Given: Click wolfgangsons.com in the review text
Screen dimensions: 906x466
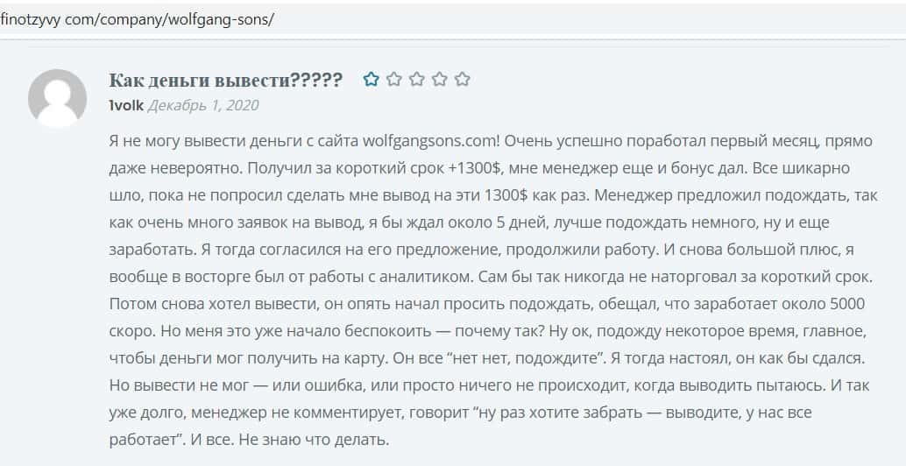Looking at the screenshot, I should click(x=430, y=141).
